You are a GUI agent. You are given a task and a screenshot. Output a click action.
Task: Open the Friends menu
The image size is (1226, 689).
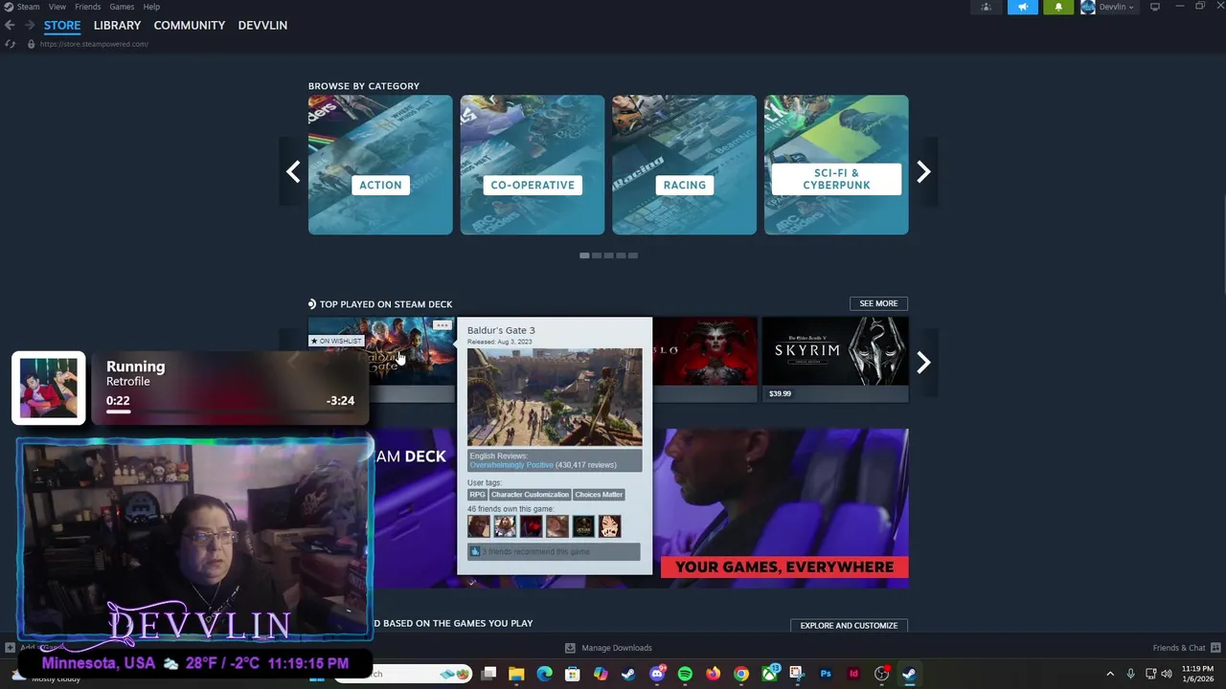[x=87, y=7]
